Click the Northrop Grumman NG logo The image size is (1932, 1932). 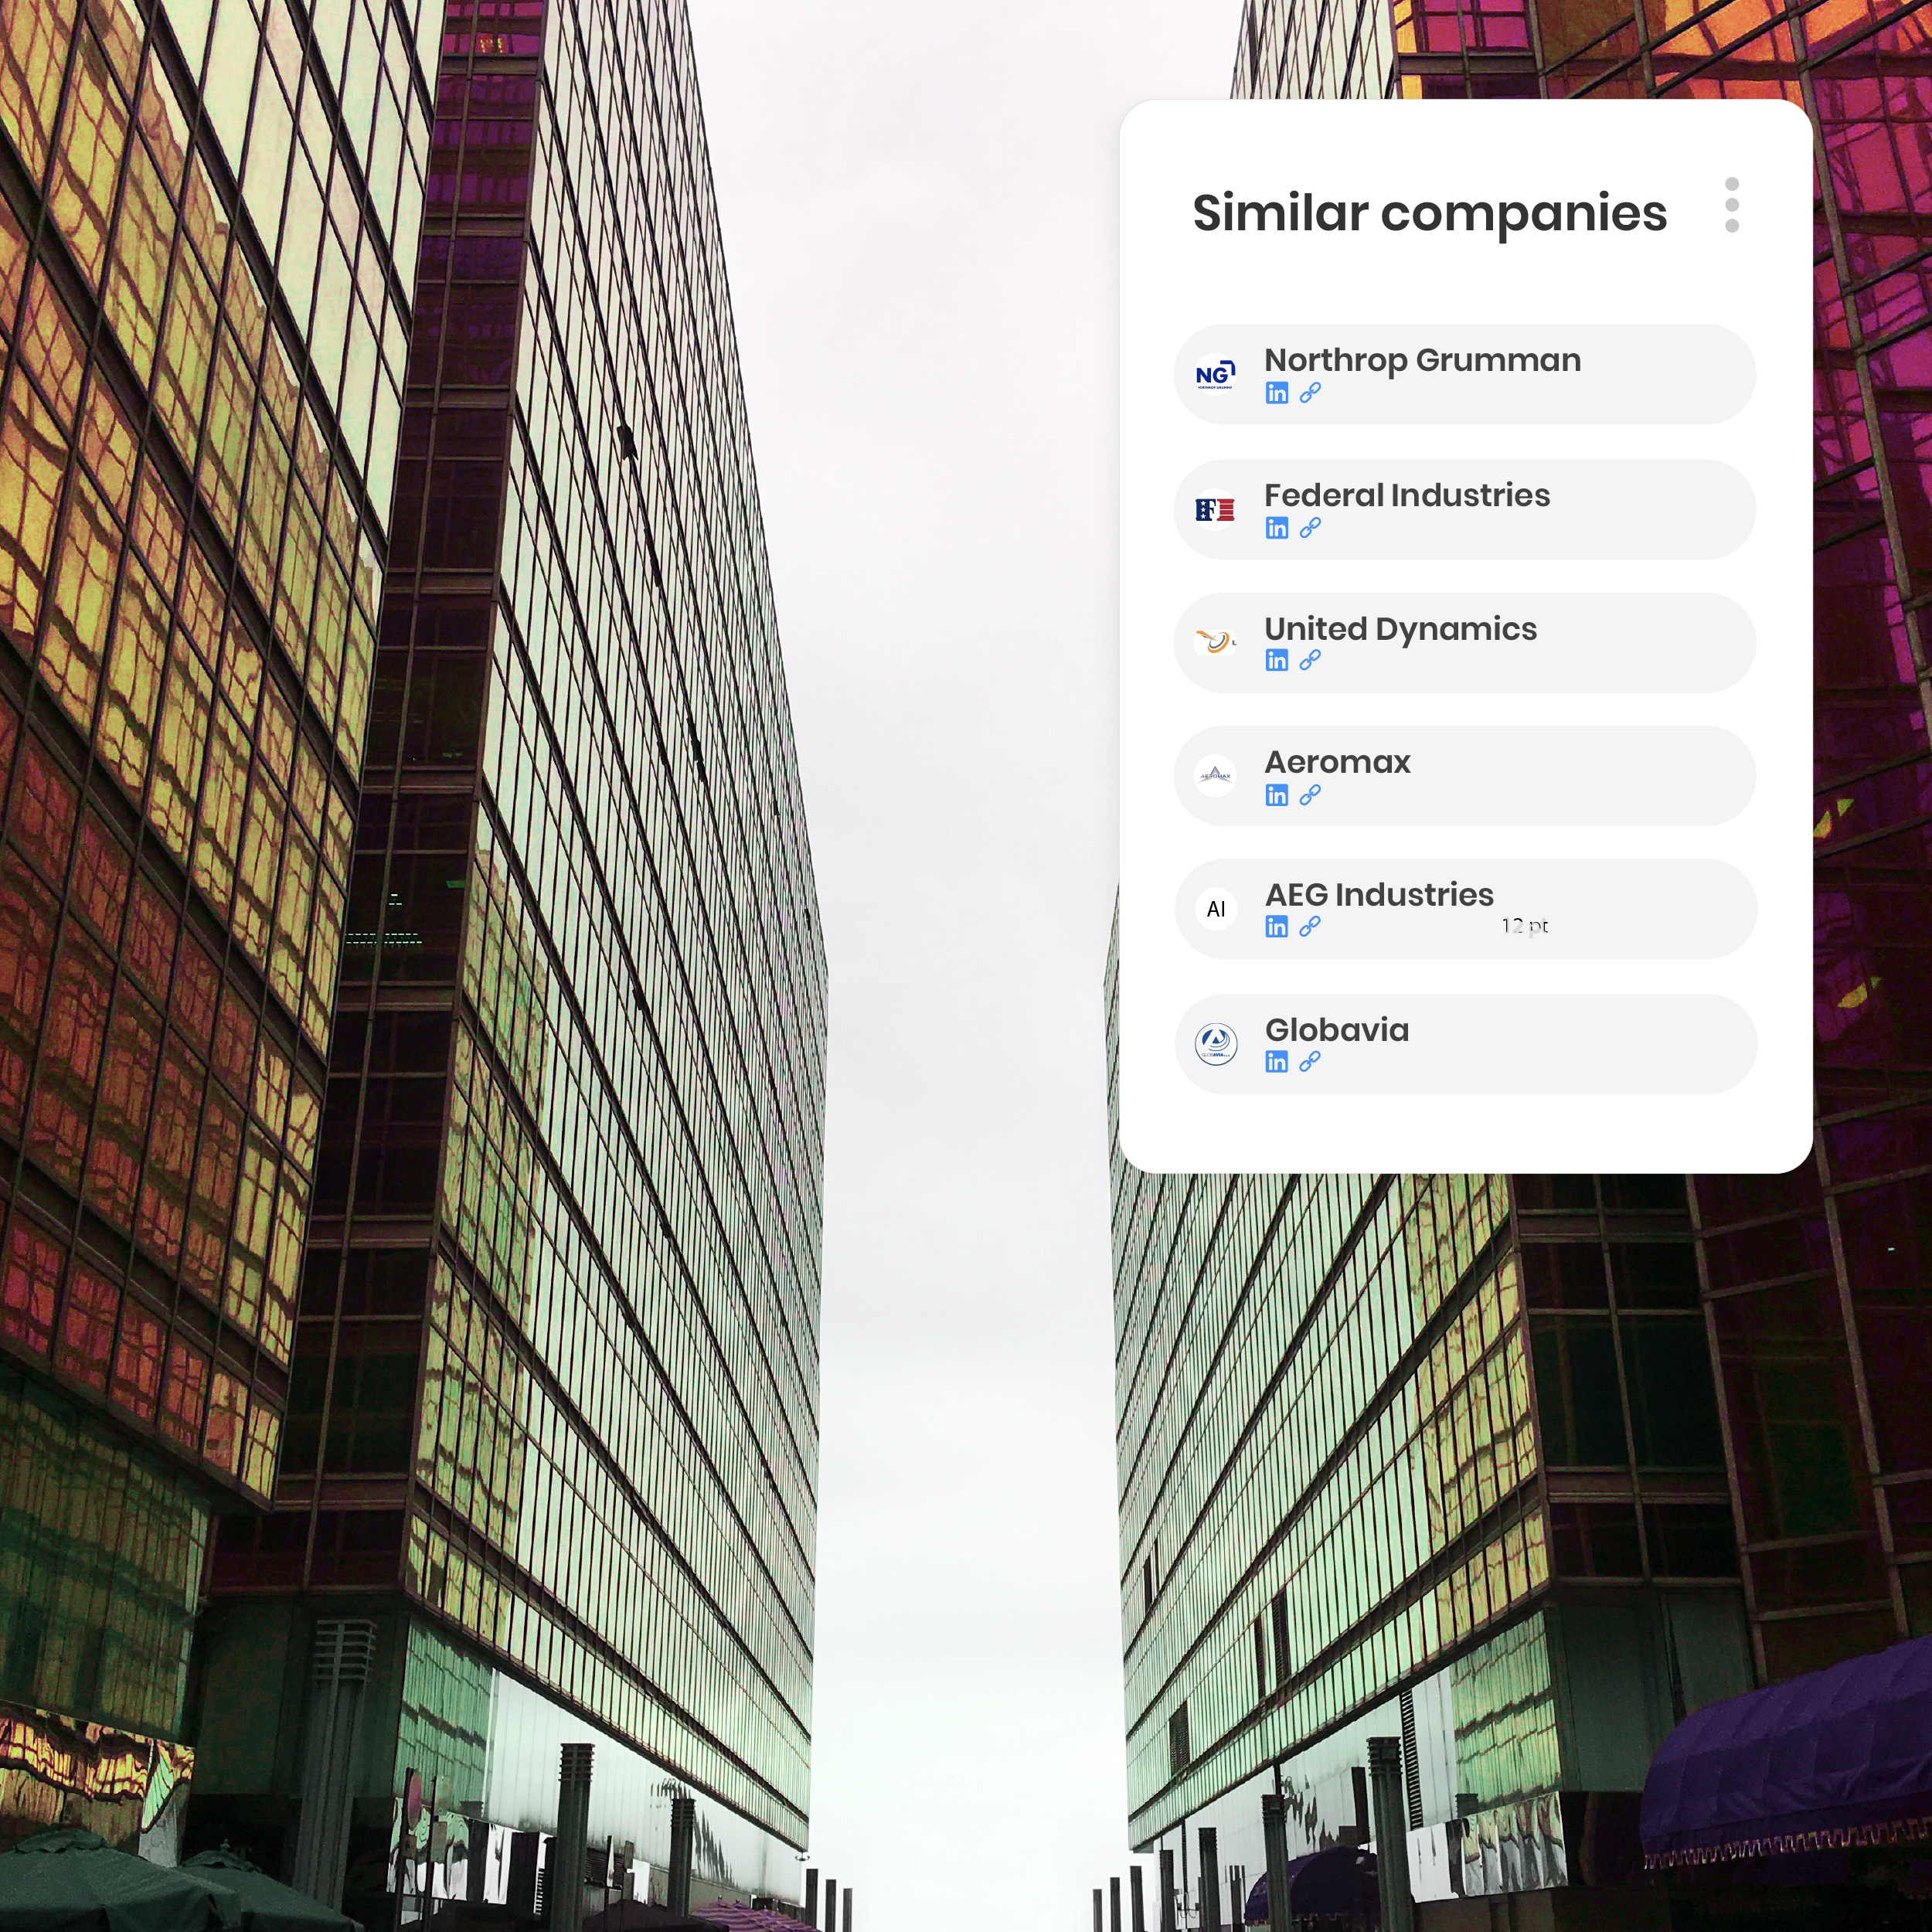[x=1216, y=375]
